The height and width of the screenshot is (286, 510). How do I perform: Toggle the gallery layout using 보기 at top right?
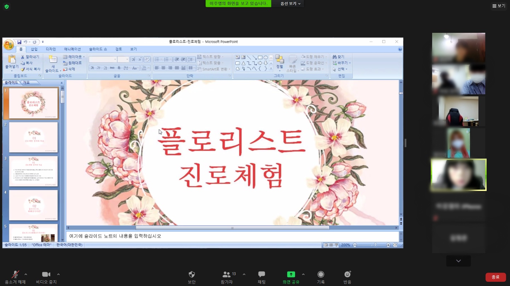[499, 6]
